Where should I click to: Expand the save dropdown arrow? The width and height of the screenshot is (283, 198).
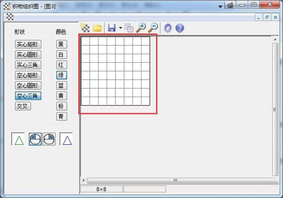[x=121, y=28]
